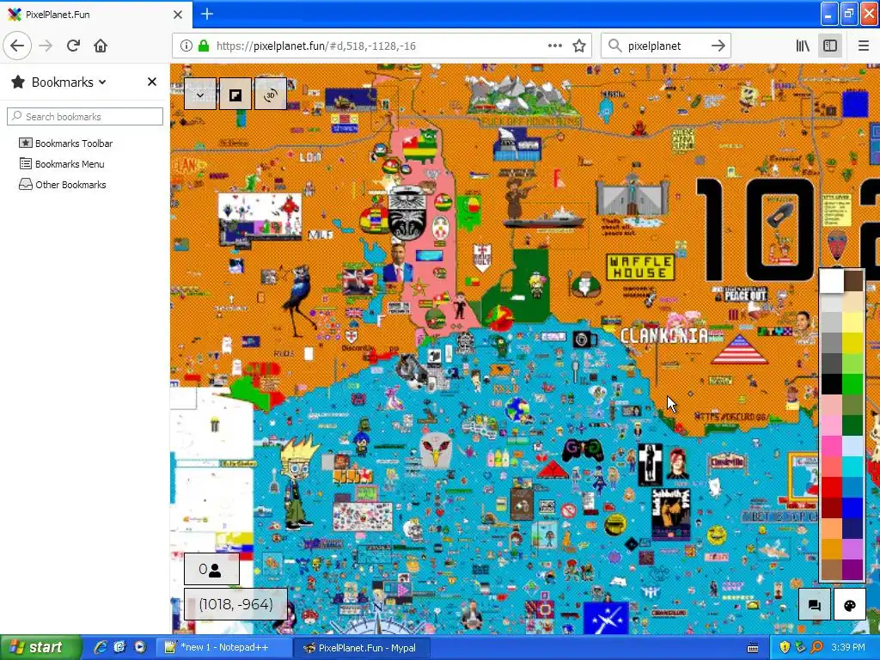Open the security shield tray icon

785,647
